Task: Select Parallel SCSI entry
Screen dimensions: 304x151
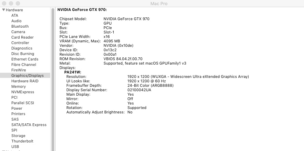Action: [x=23, y=103]
